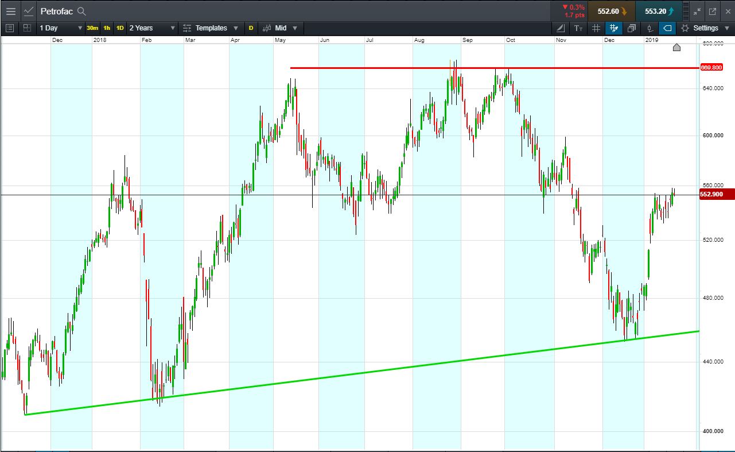This screenshot has width=735, height=452.
Task: Click the 2018 label on time axis
Action: (x=100, y=40)
